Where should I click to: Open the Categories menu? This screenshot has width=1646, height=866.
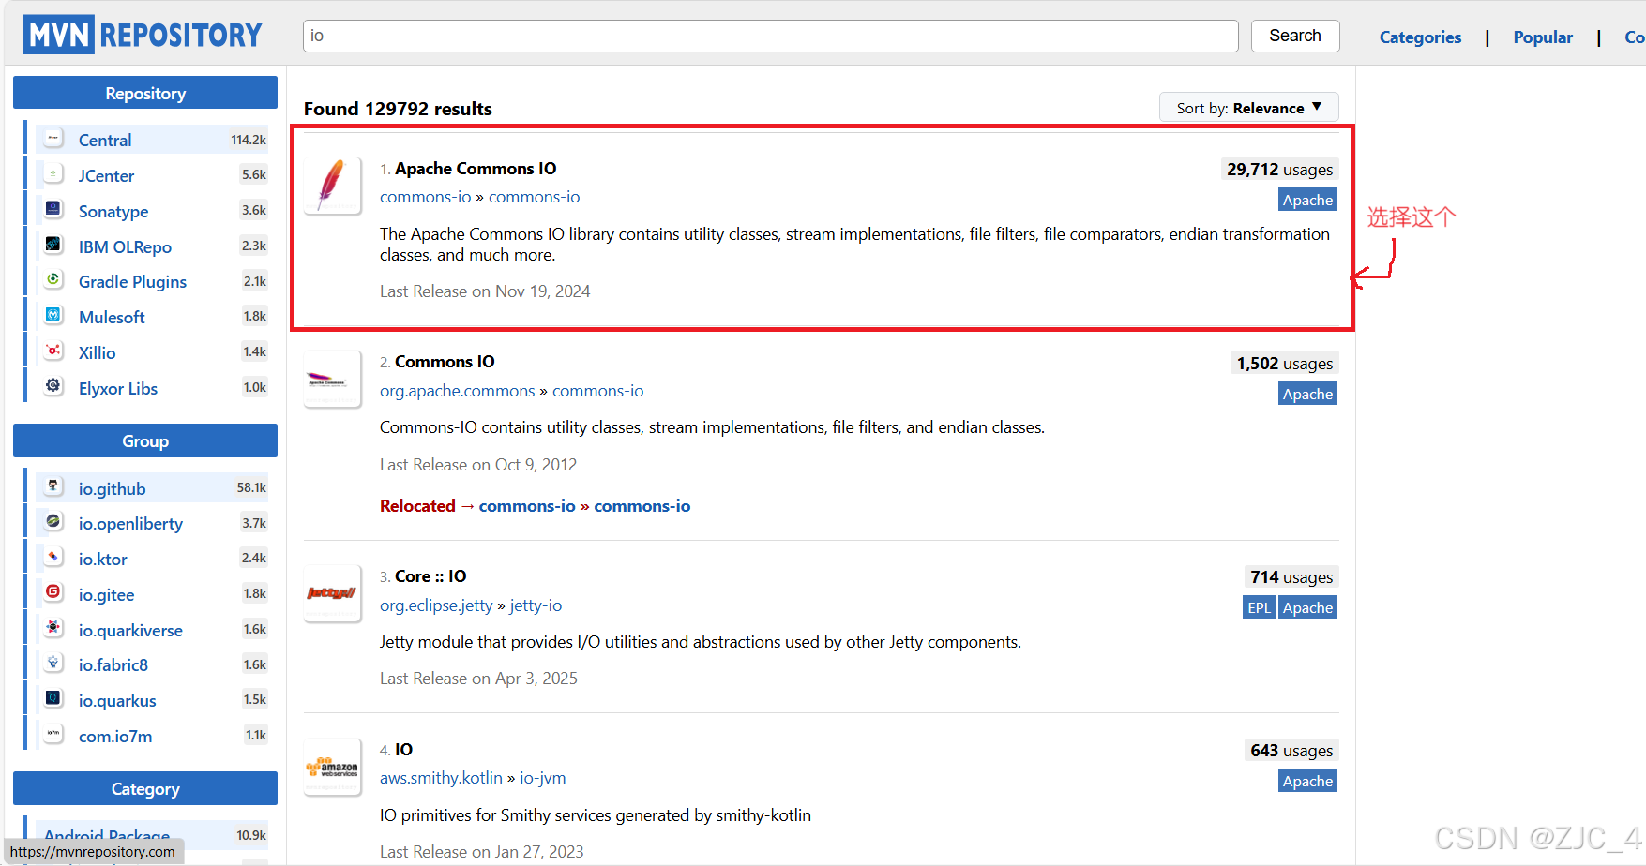pyautogui.click(x=1420, y=37)
